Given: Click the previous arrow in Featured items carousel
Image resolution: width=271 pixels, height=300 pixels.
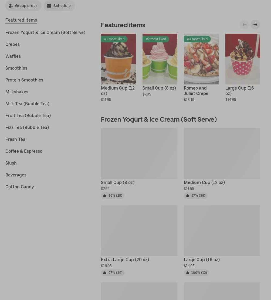Looking at the screenshot, I should click(244, 25).
